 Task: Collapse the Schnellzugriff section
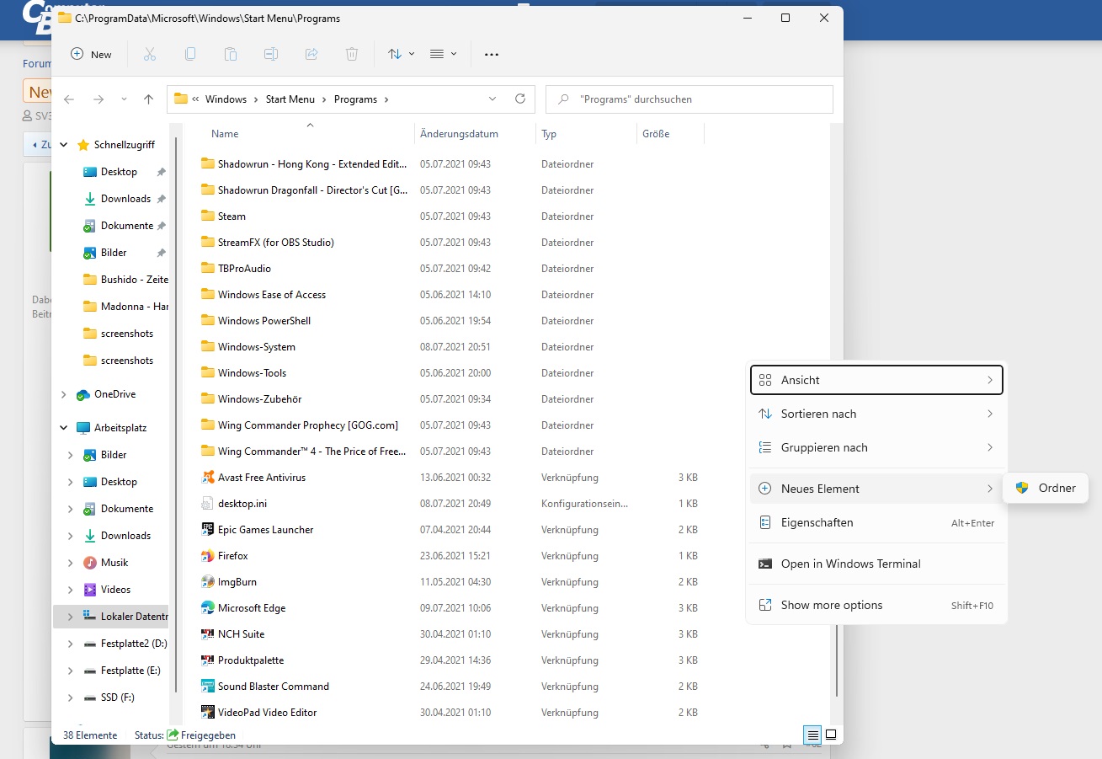click(x=64, y=145)
